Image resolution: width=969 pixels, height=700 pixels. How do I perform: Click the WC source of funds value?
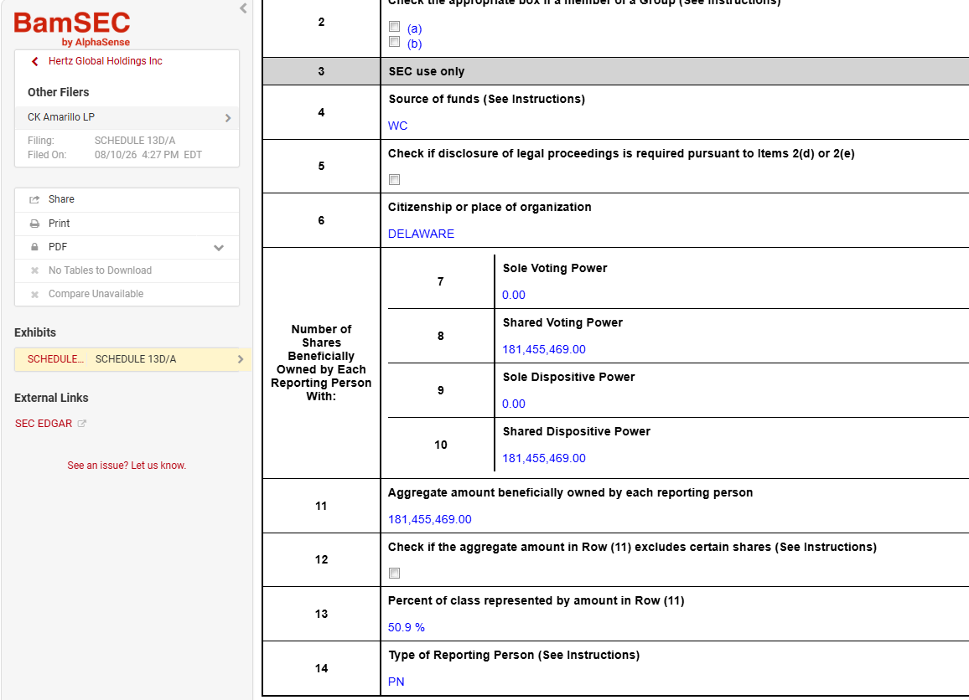click(397, 126)
